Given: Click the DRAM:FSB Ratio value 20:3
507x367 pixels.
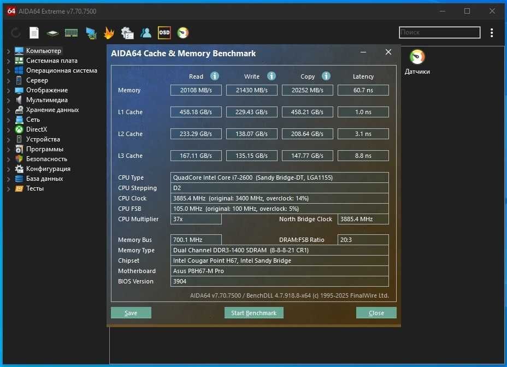Looking at the screenshot, I should [x=363, y=240].
